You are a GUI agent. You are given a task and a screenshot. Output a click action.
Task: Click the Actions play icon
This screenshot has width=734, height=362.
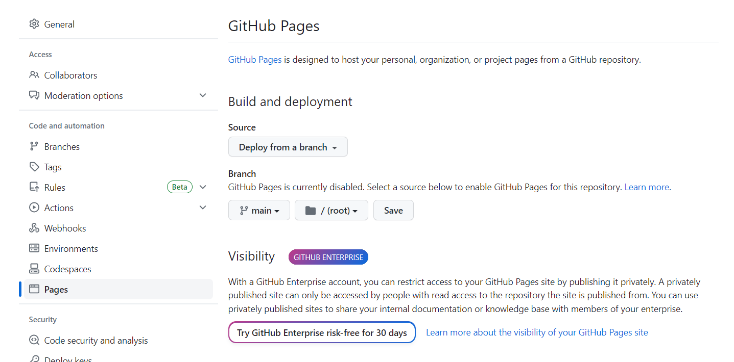coord(34,208)
